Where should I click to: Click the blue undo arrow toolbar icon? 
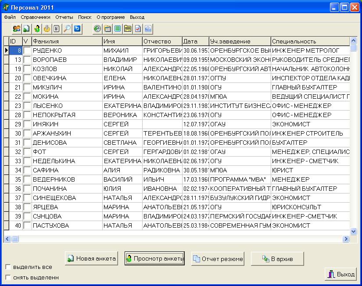(x=77, y=29)
